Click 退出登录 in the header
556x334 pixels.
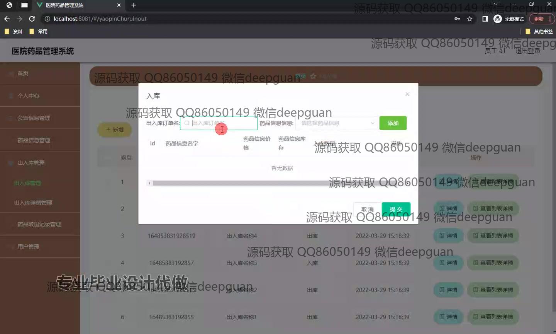[528, 51]
